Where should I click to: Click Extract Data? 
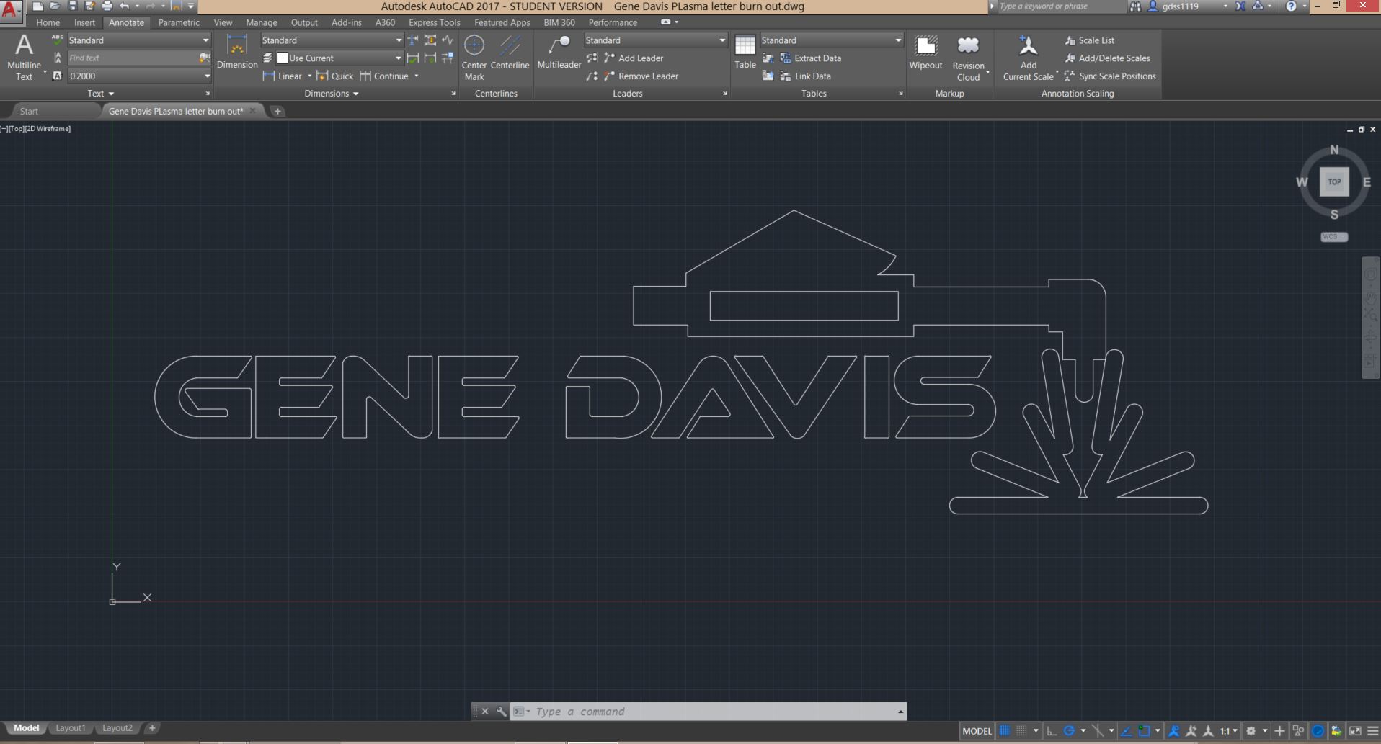810,58
